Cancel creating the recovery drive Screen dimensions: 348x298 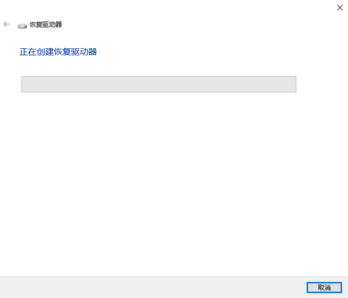[x=324, y=287]
